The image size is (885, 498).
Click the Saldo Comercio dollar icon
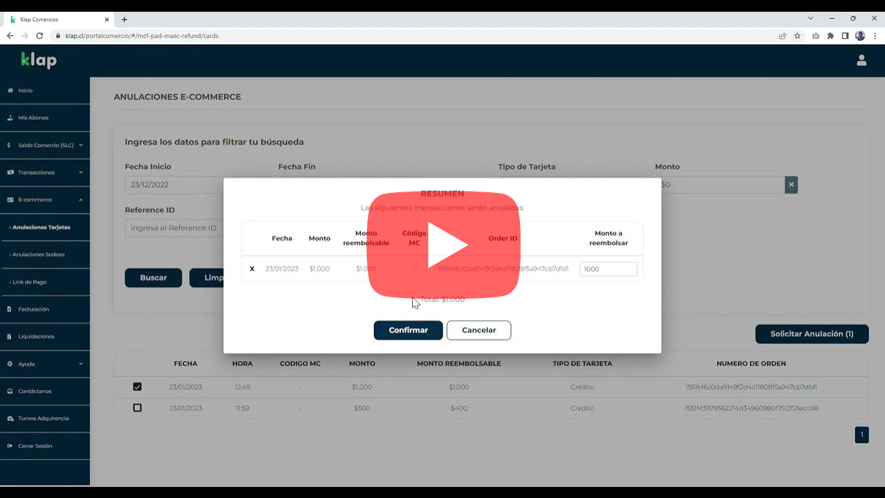9,145
